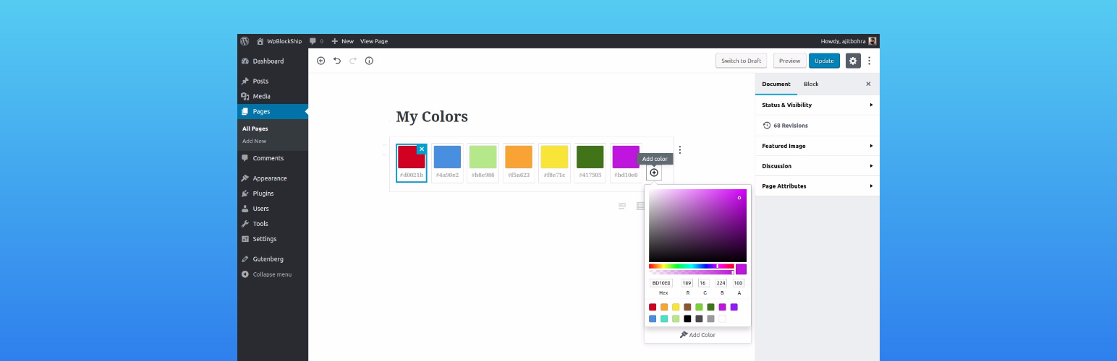Open the Appearance menu
1117x361 pixels.
click(273, 178)
